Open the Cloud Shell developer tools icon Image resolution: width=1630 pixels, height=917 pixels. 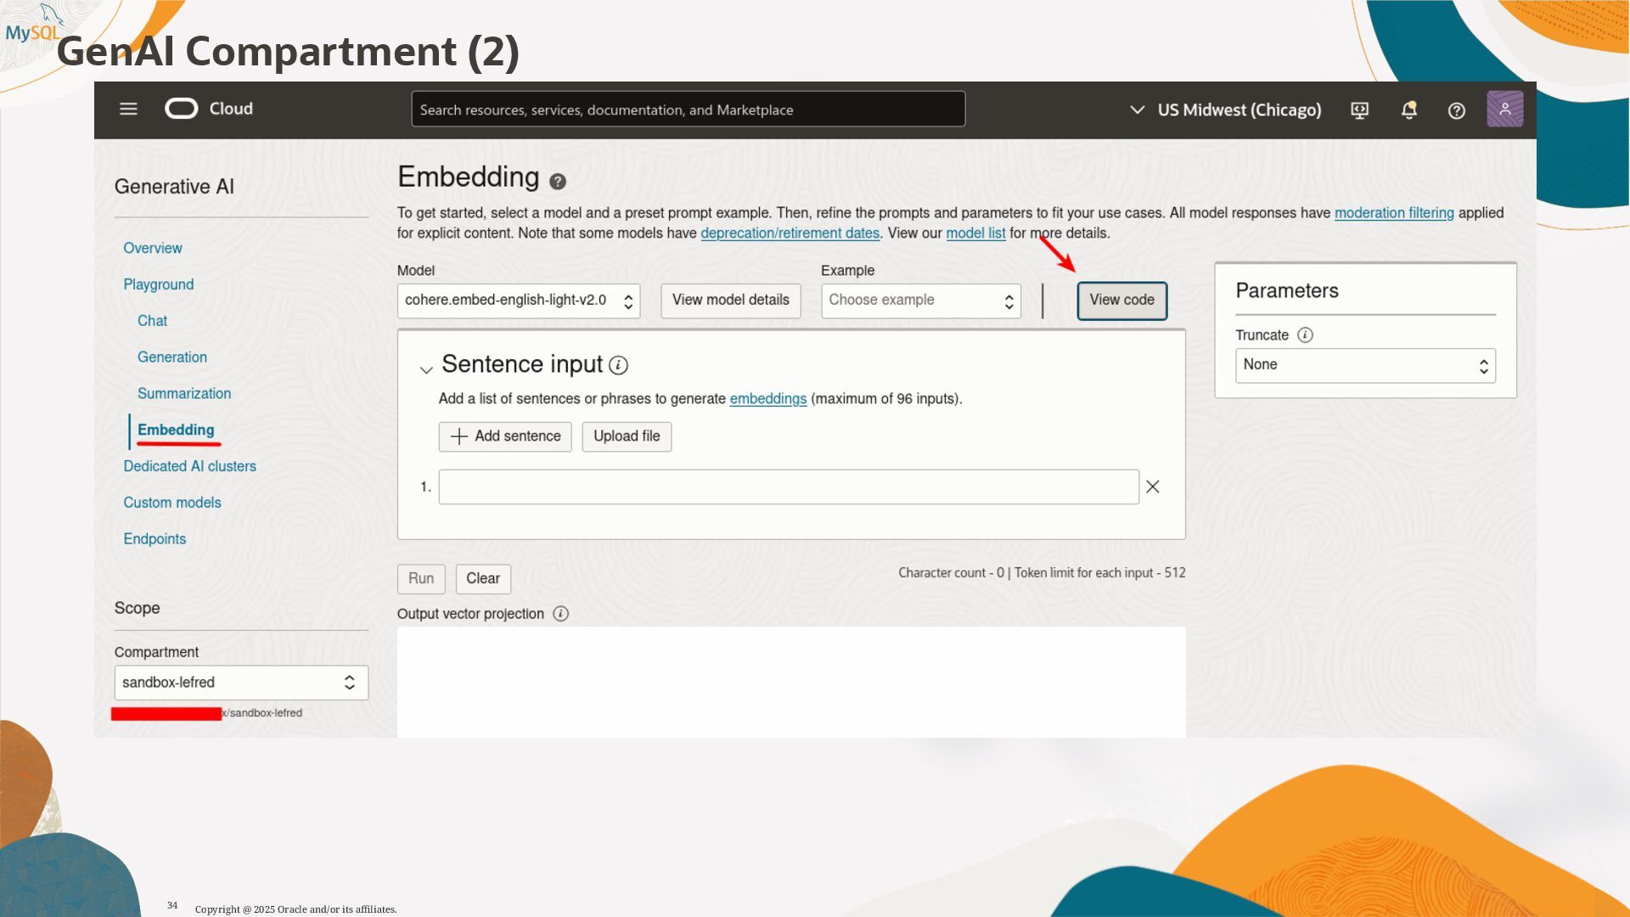(x=1359, y=110)
